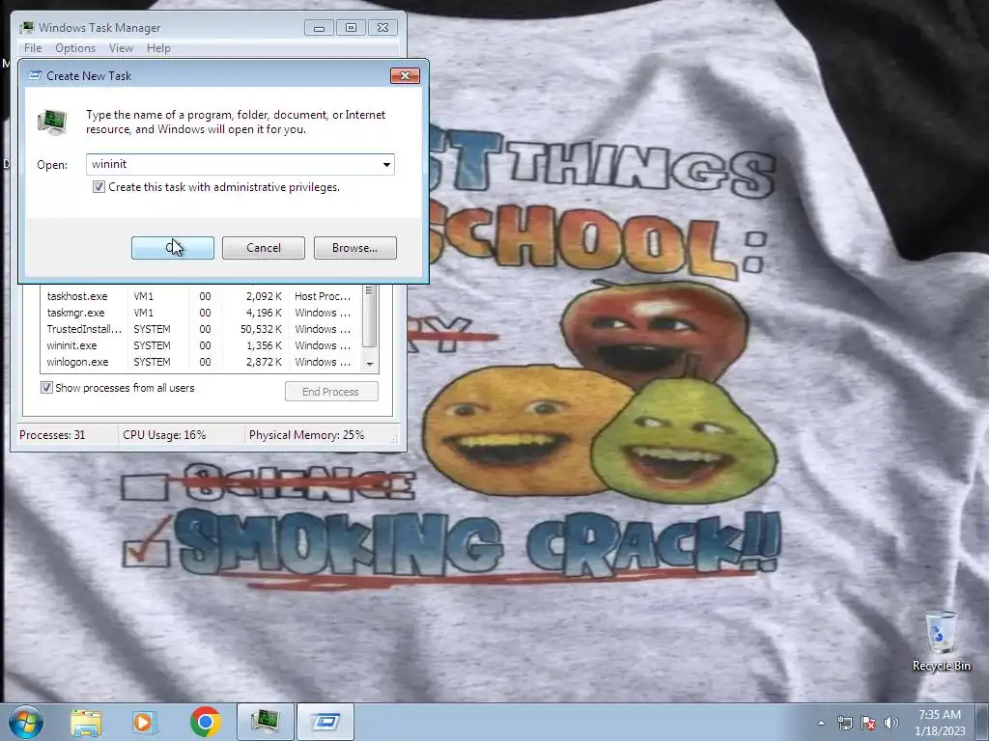
Task: Close the Create New Task dialog
Action: coord(405,75)
